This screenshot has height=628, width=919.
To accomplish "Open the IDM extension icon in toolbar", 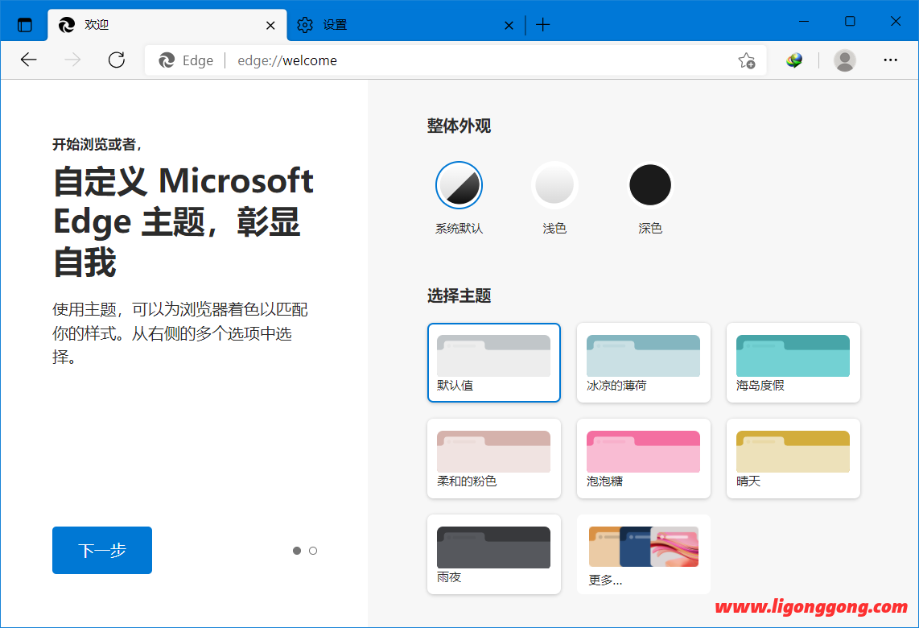I will point(794,60).
